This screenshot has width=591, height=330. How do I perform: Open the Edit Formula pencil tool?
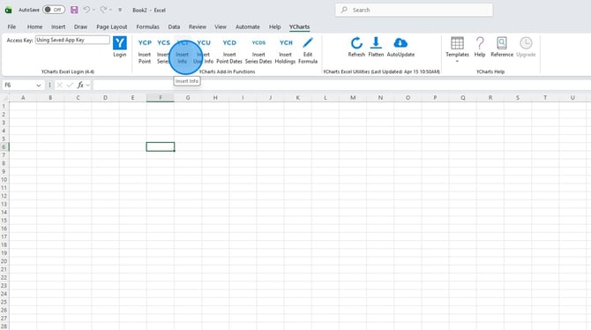[308, 50]
